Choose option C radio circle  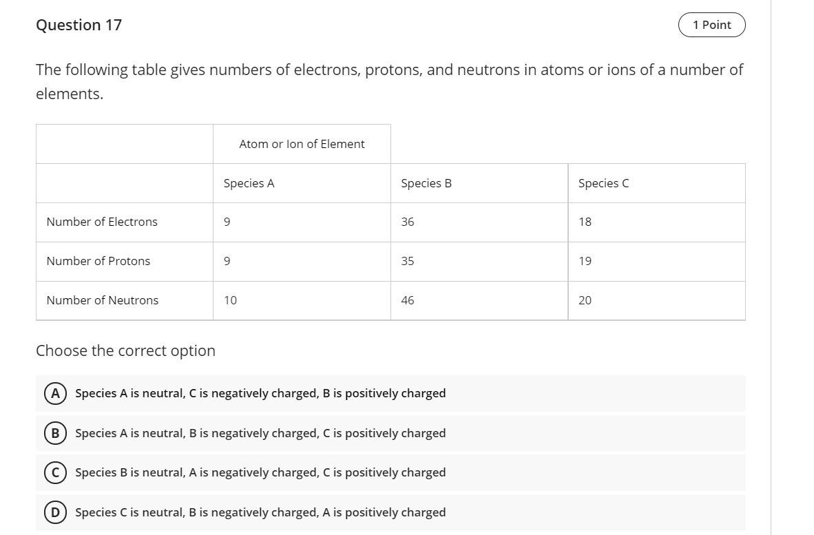point(55,472)
